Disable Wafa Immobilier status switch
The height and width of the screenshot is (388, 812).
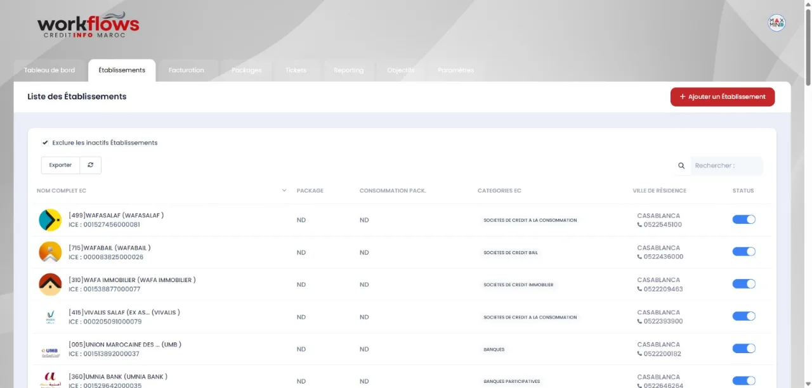744,284
